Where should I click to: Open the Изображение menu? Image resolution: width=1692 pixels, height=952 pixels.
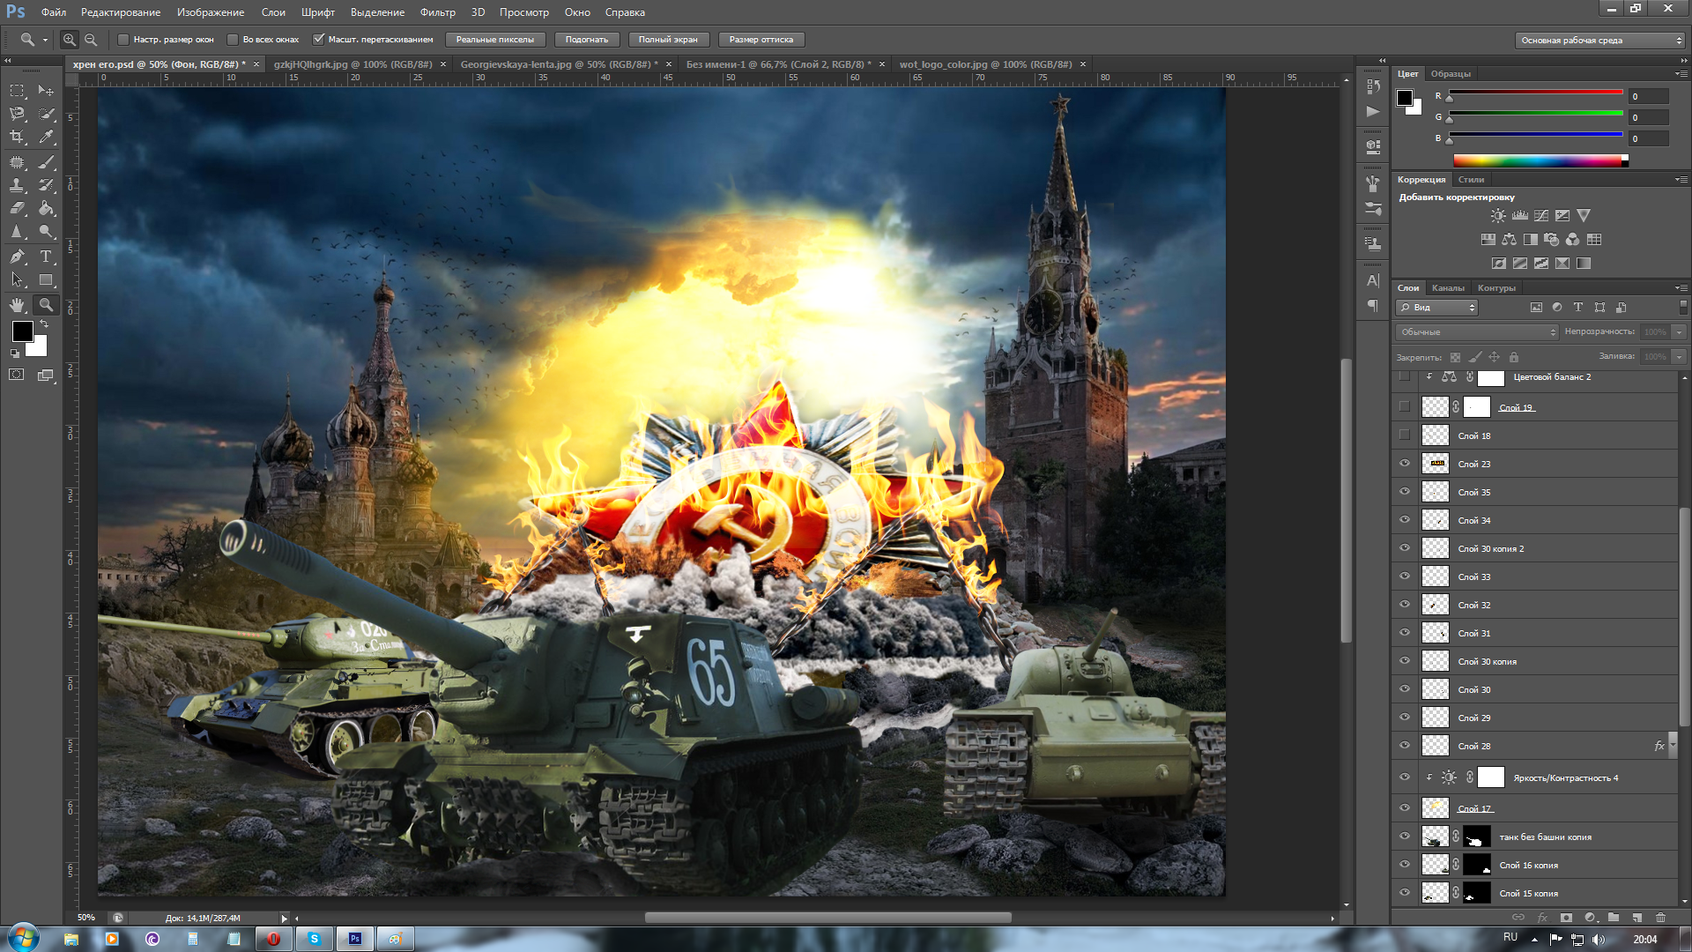click(x=211, y=12)
